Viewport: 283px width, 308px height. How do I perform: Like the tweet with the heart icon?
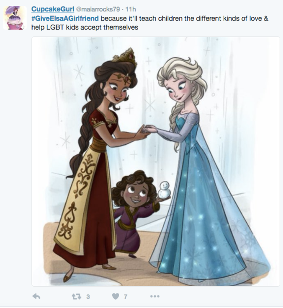pyautogui.click(x=116, y=296)
